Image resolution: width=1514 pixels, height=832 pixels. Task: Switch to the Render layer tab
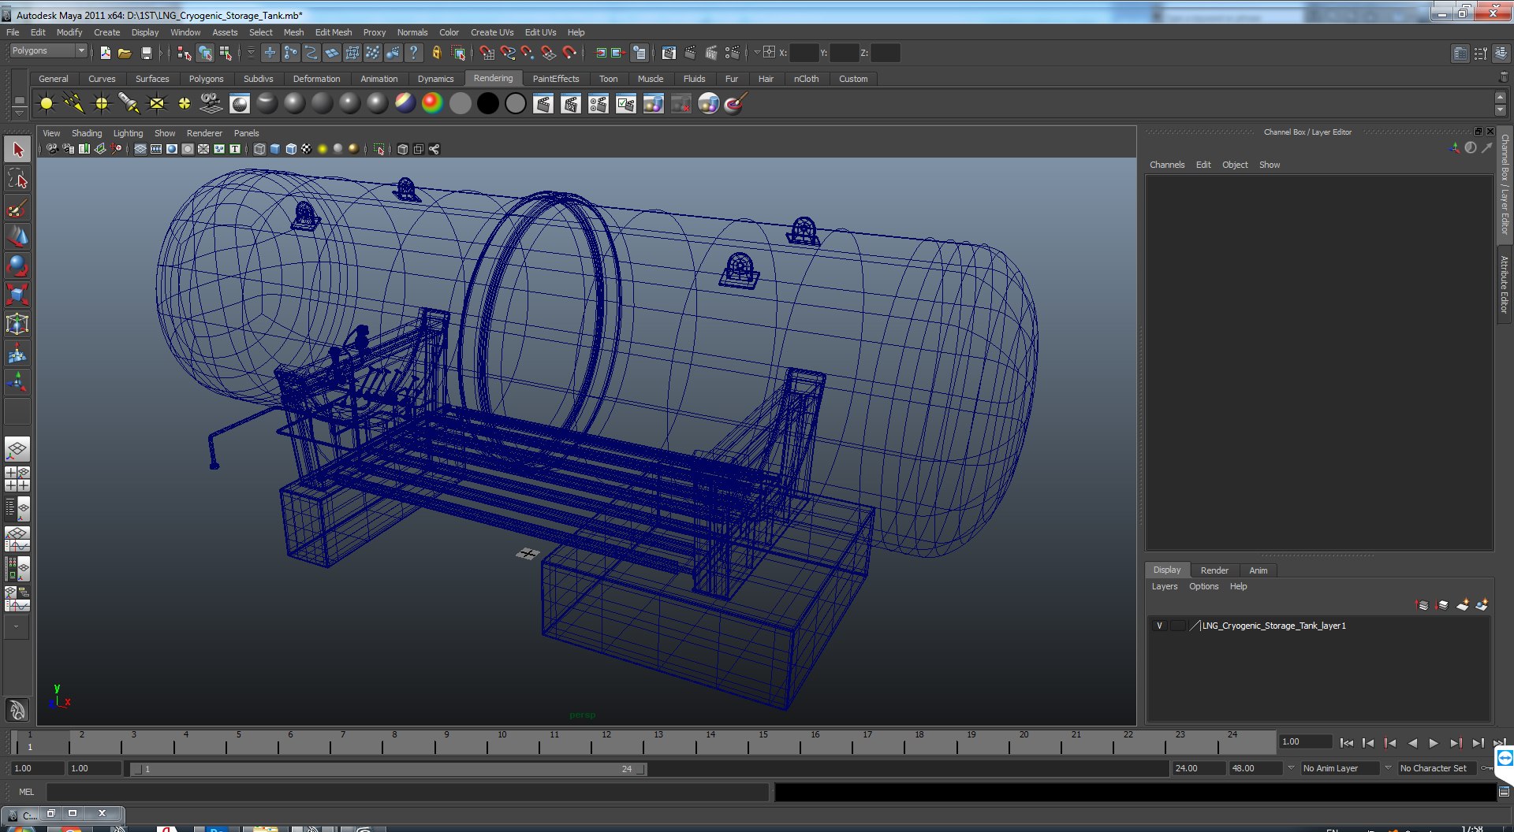1214,570
